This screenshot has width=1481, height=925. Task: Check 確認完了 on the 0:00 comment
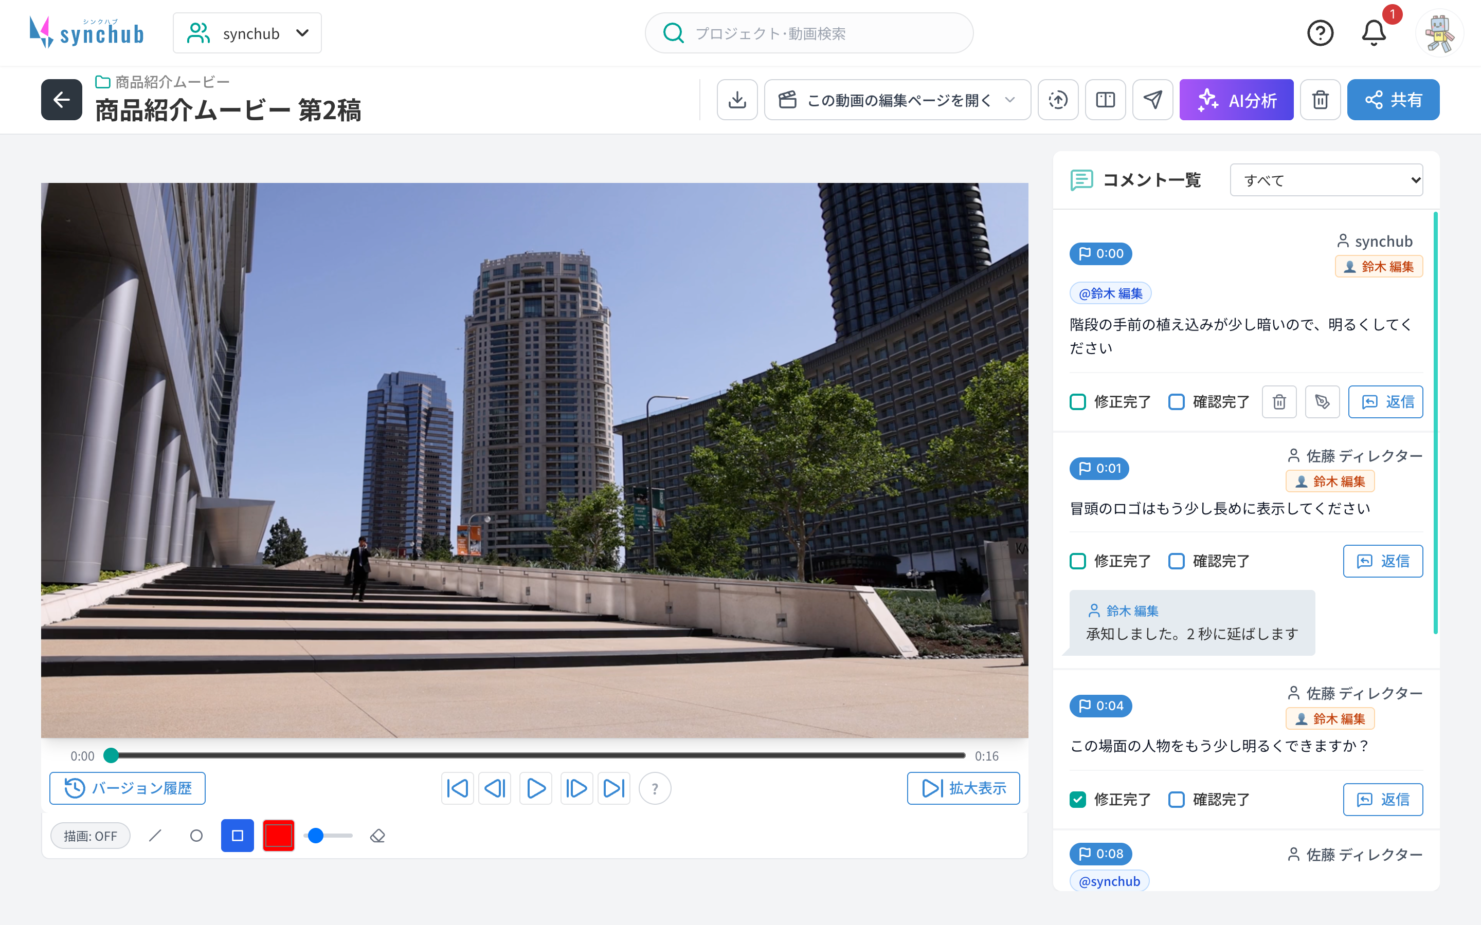pos(1176,402)
